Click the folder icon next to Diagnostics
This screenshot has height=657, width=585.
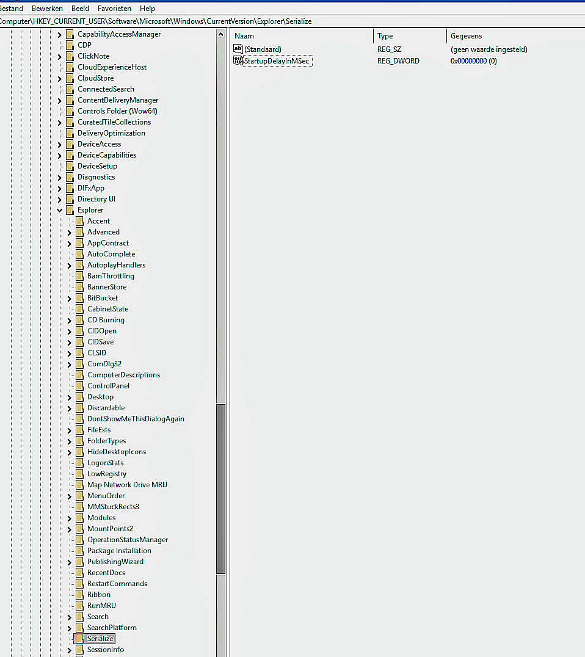[x=70, y=177]
